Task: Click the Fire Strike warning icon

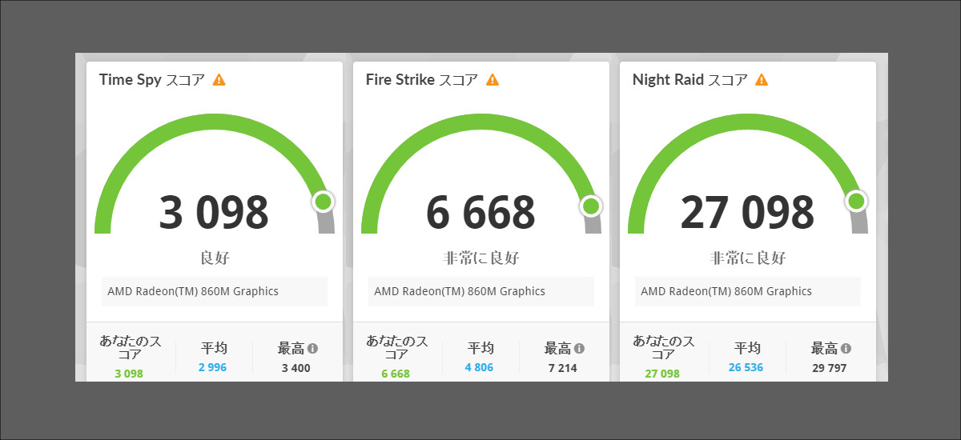Action: coord(493,80)
